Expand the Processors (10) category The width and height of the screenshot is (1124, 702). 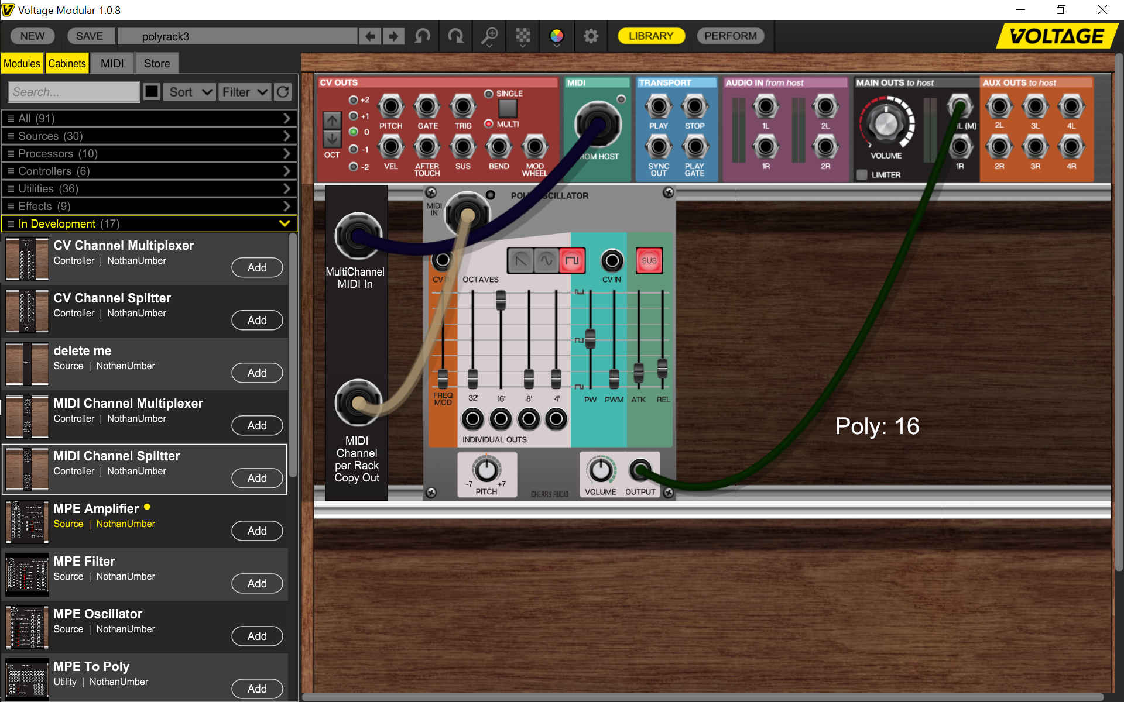[149, 153]
